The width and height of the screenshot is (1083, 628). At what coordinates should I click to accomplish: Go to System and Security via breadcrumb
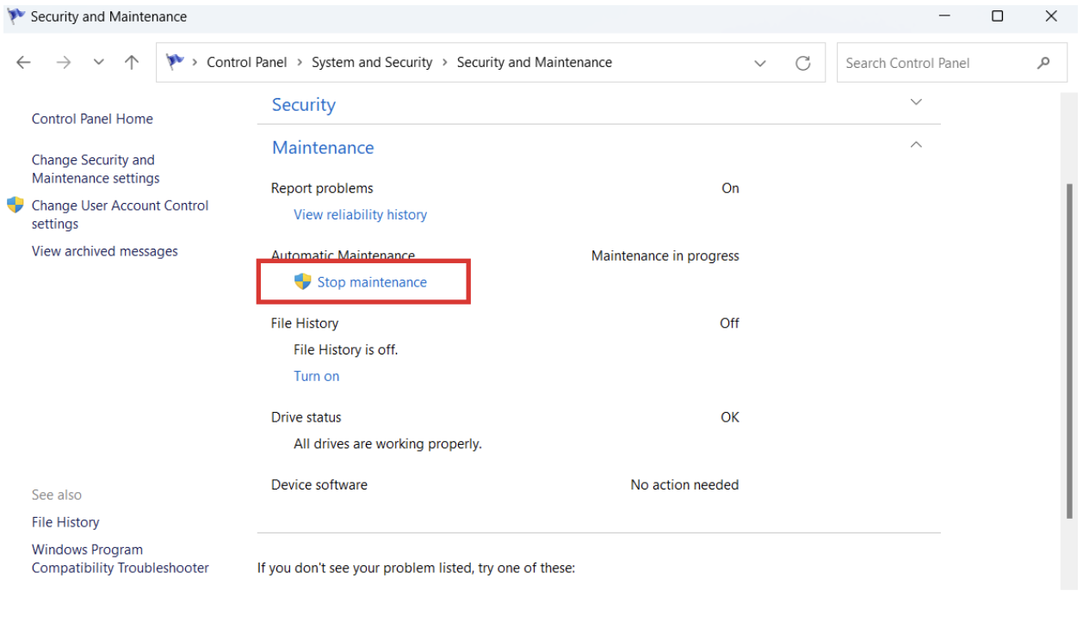tap(372, 62)
